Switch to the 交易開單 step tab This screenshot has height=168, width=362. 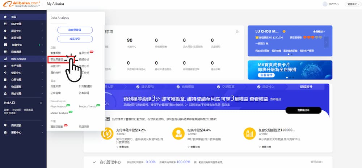[226, 87]
